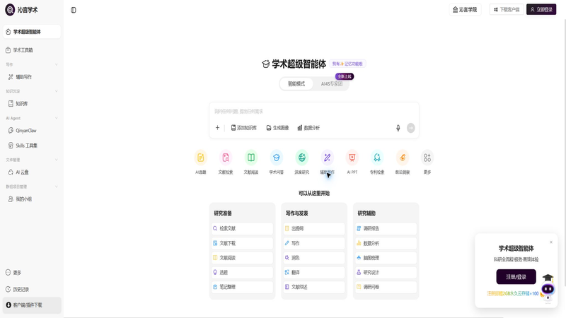Select 检索文献 under 研究准备
The width and height of the screenshot is (566, 318).
(x=242, y=228)
